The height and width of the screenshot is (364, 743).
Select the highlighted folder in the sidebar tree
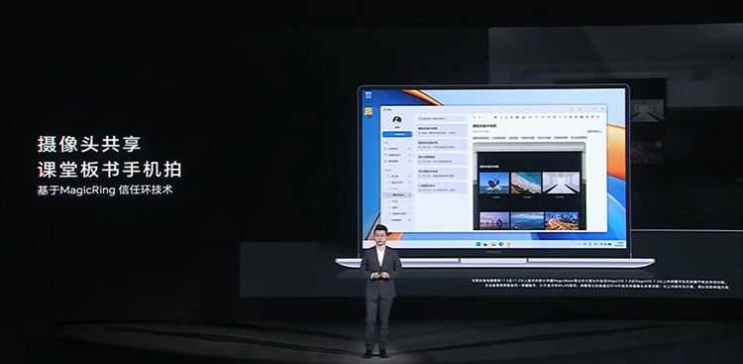[397, 195]
